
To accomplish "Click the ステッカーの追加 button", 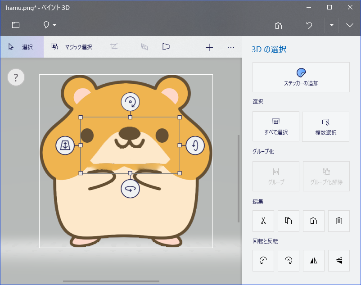I will point(301,77).
